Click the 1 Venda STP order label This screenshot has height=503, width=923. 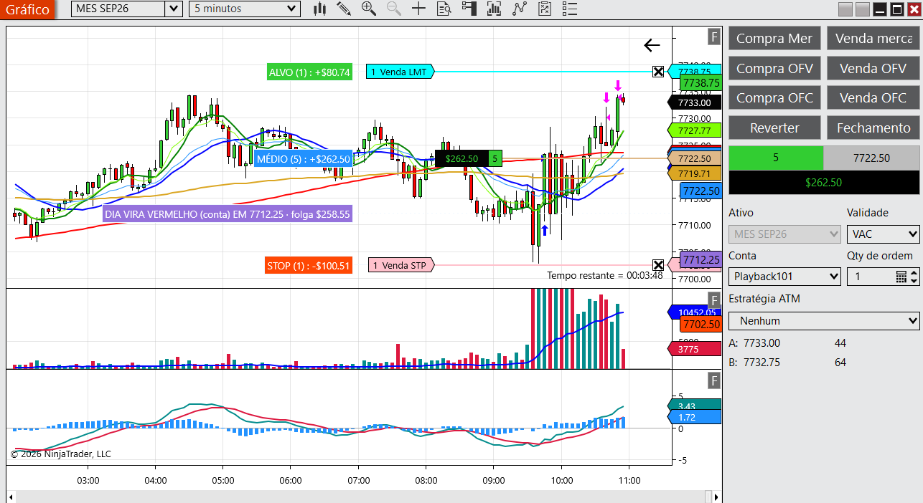pos(401,265)
